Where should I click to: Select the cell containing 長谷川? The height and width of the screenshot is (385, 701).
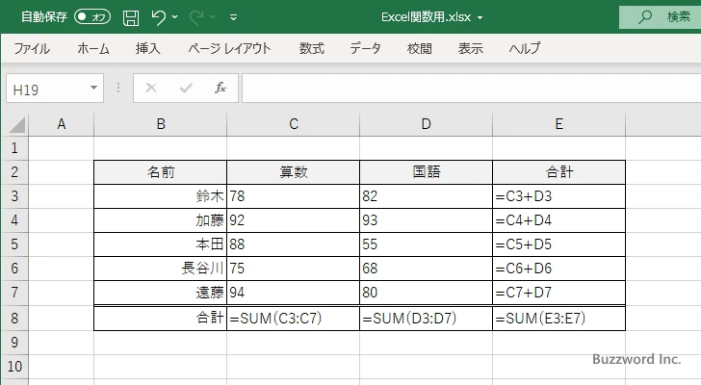pyautogui.click(x=161, y=269)
